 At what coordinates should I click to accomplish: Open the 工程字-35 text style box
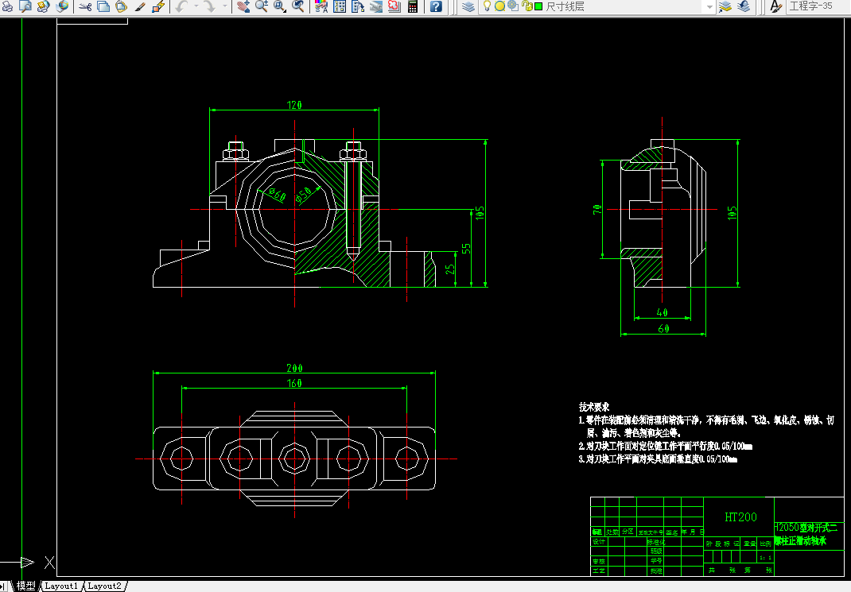(x=818, y=6)
